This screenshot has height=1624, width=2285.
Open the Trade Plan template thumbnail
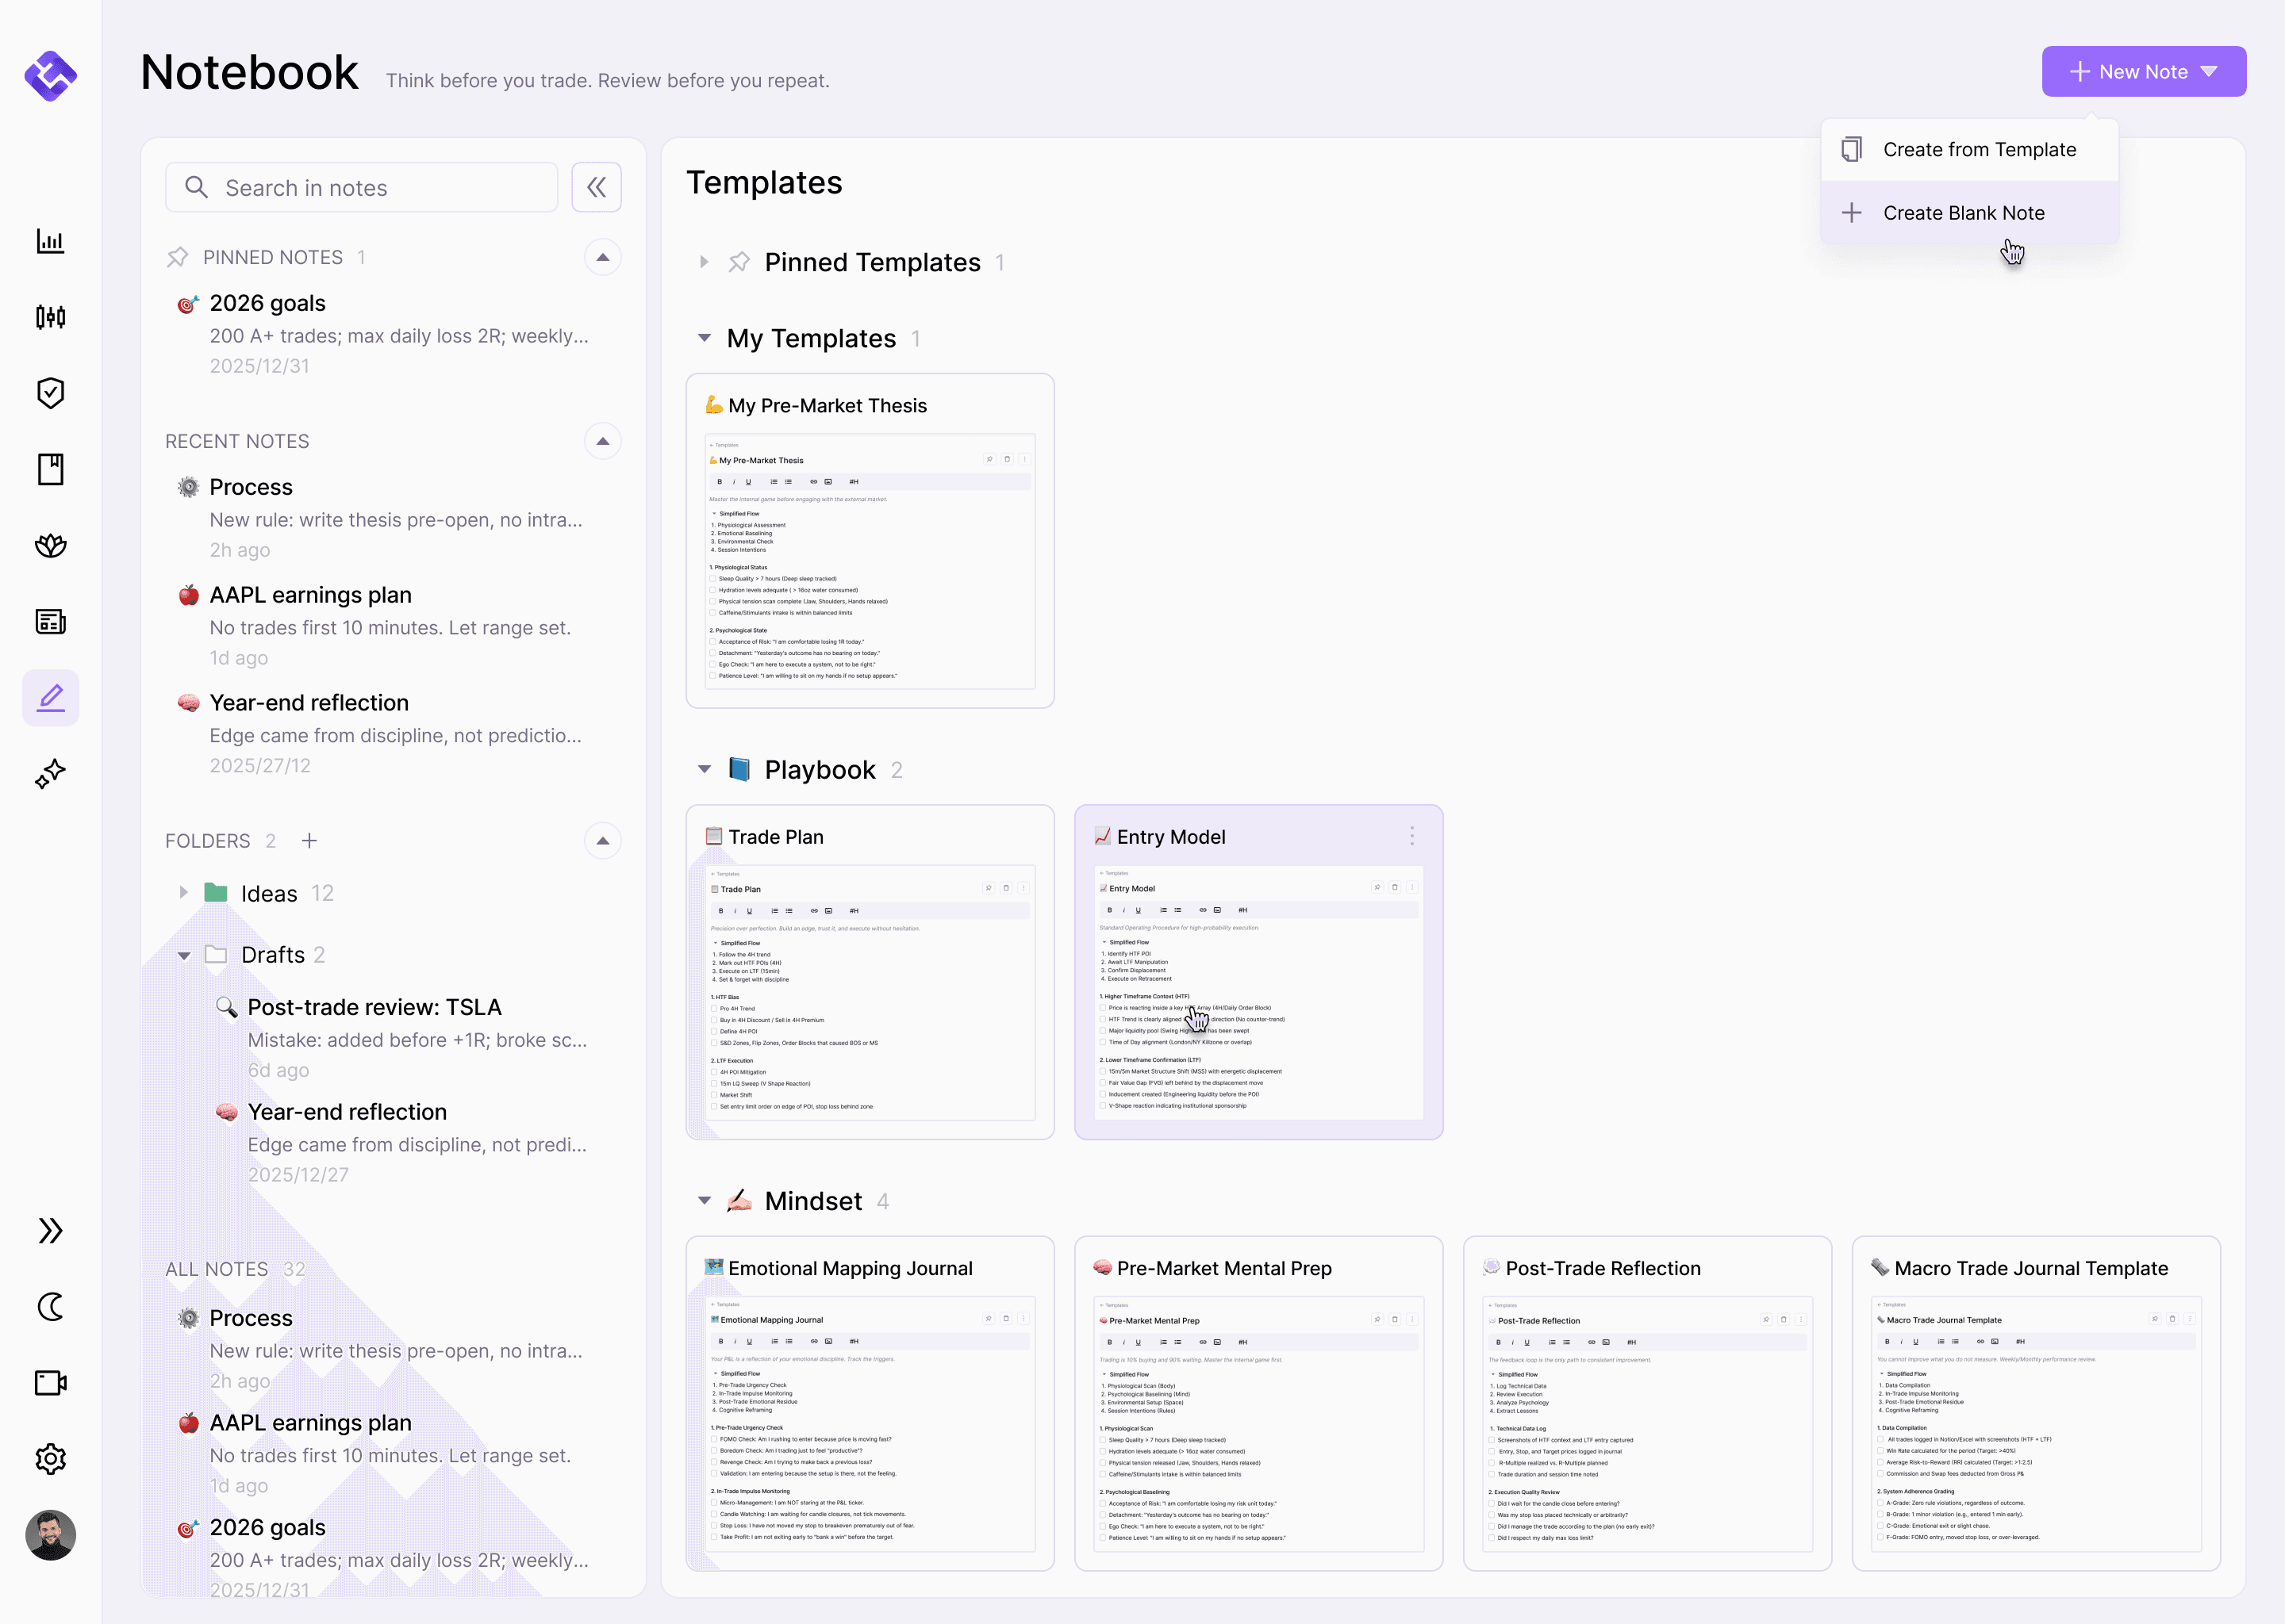coord(870,990)
